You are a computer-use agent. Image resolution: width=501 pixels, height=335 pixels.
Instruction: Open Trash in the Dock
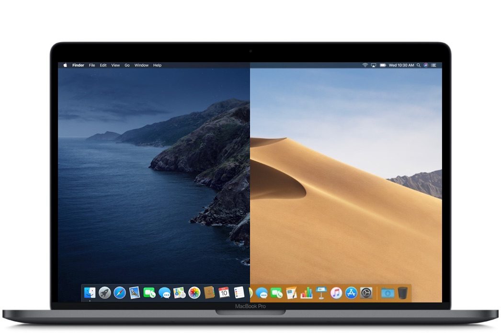(x=403, y=292)
